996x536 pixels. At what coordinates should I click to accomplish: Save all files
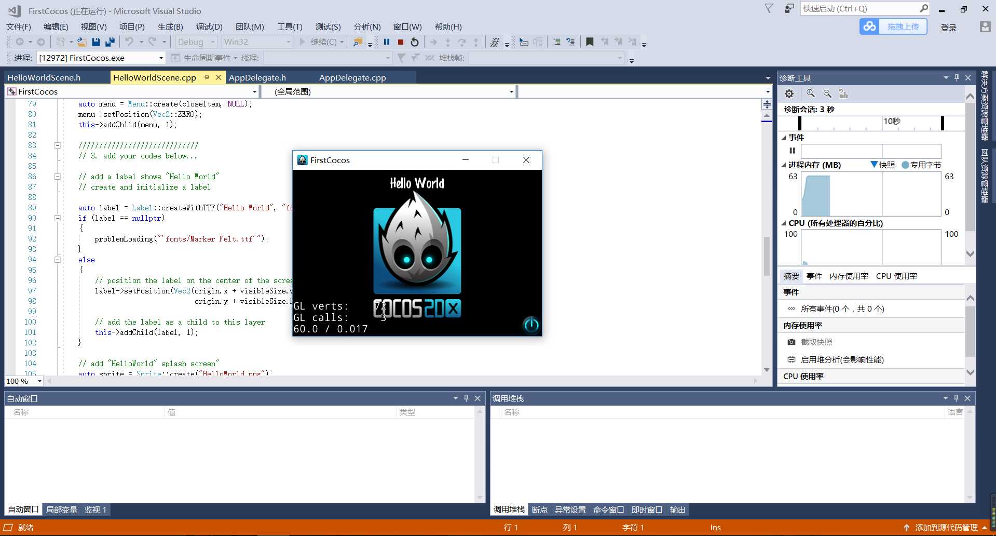(x=110, y=42)
